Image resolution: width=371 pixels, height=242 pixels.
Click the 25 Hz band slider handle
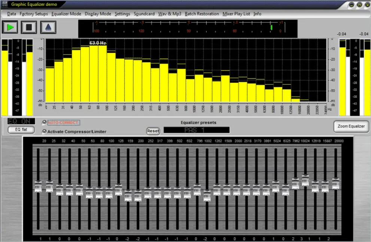(49, 187)
